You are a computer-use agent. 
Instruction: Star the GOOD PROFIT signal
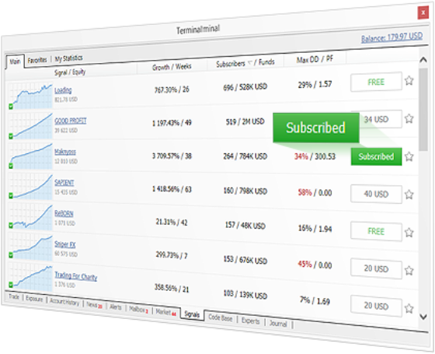tap(409, 118)
